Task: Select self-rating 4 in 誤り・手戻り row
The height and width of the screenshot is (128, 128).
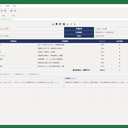Action: click(x=119, y=45)
